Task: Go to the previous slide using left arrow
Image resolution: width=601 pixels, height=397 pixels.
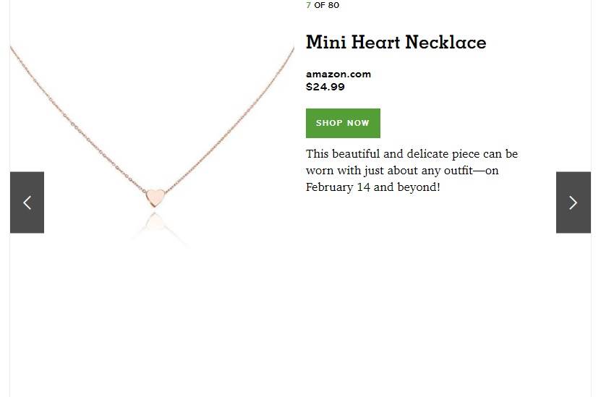Action: (27, 202)
